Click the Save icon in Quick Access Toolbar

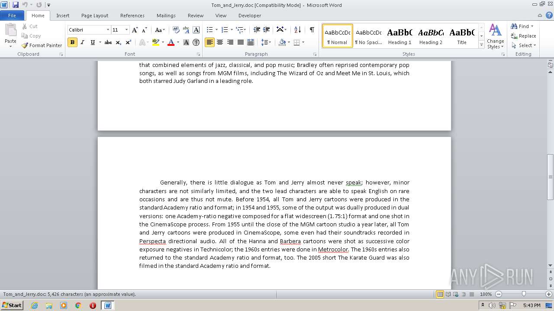click(x=16, y=5)
